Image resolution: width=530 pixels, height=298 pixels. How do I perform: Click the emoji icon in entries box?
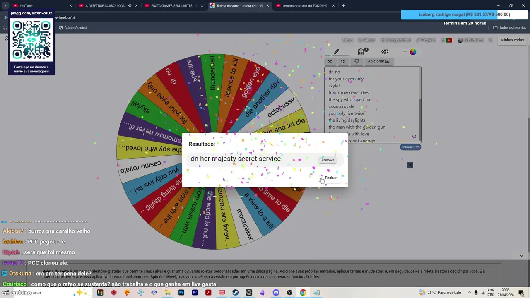[414, 137]
